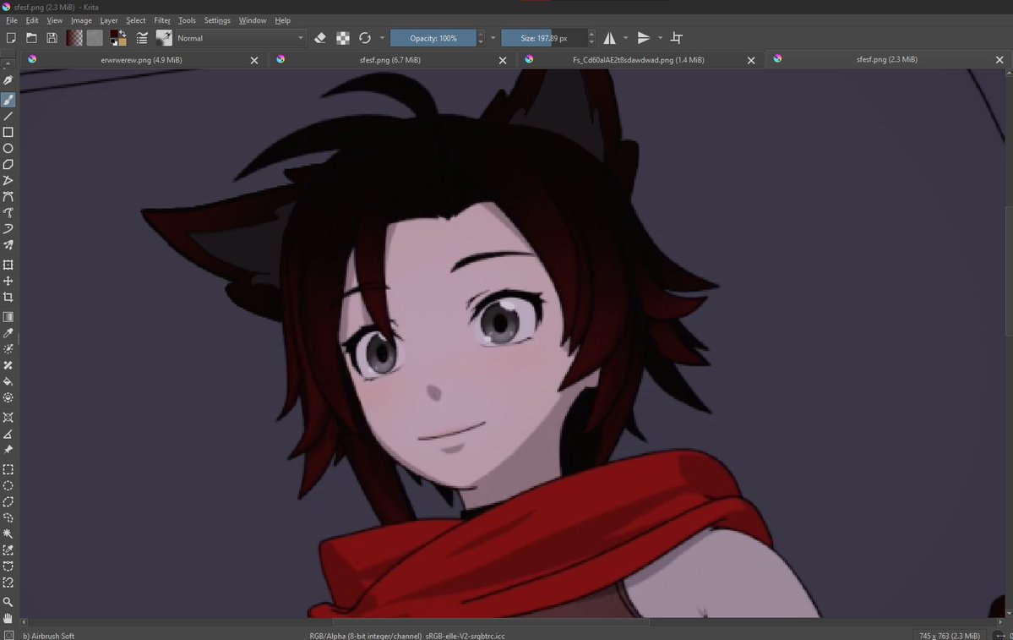Select the Freehand Path tool

click(8, 213)
